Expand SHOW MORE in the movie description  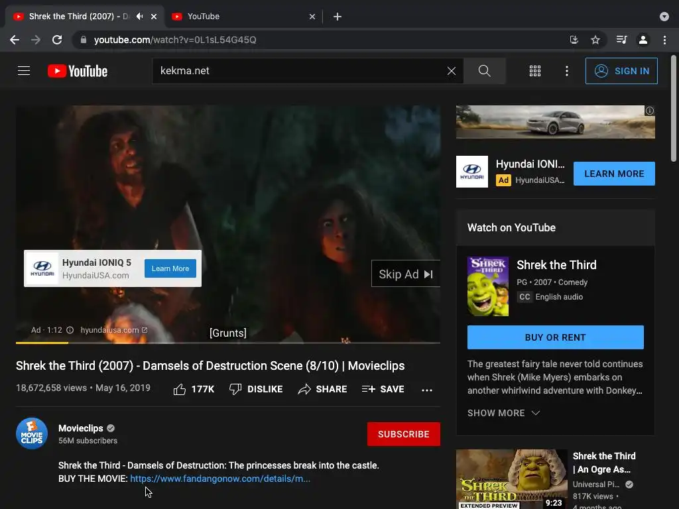[504, 413]
